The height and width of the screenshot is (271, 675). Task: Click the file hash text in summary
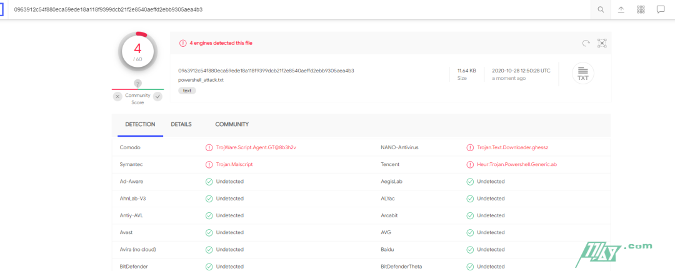[x=266, y=71]
